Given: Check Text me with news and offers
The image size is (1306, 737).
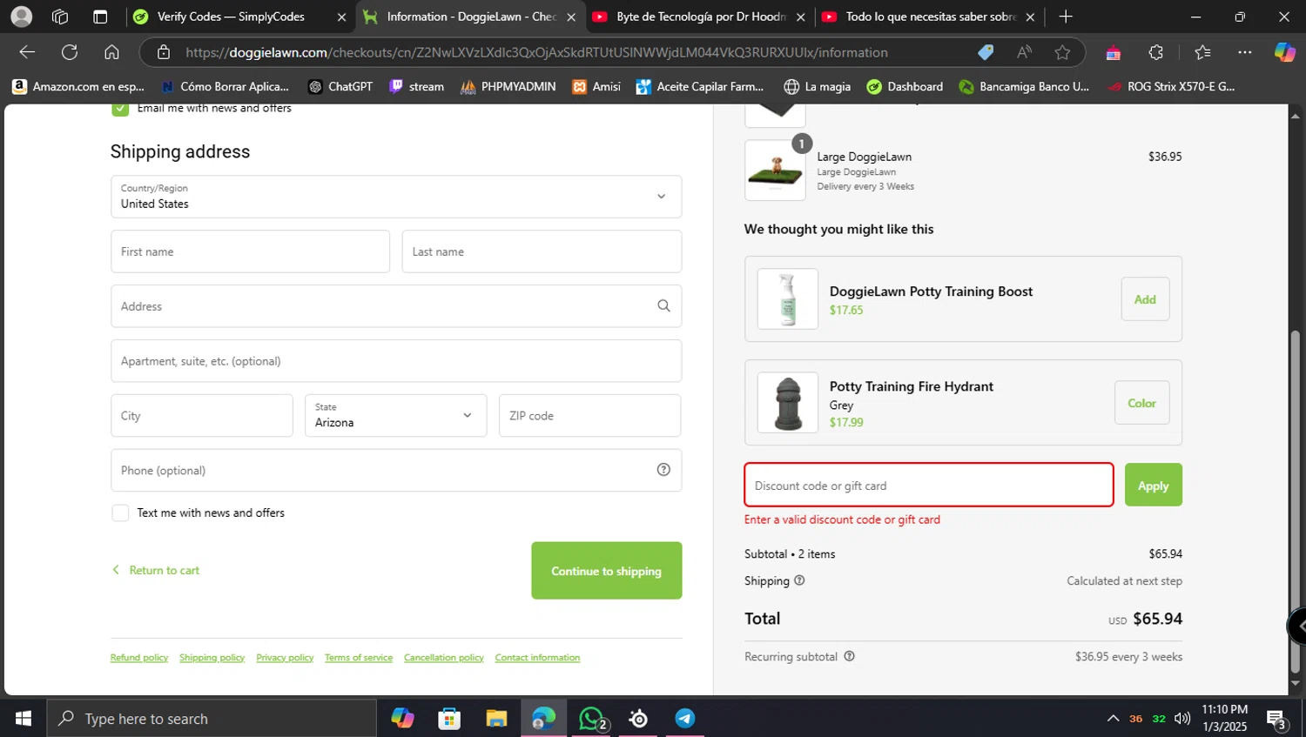Looking at the screenshot, I should tap(120, 513).
